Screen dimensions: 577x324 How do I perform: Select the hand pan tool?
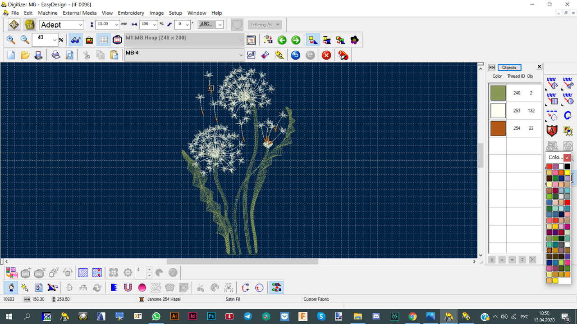pyautogui.click(x=11, y=287)
